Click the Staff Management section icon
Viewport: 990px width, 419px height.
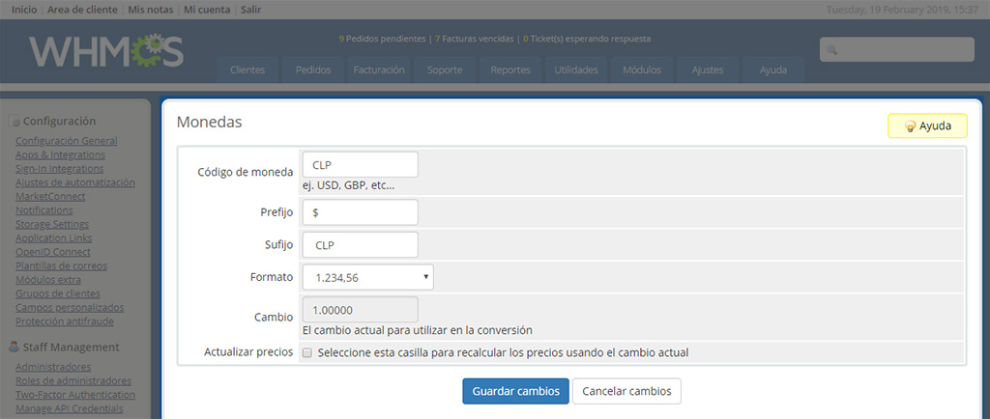coord(15,348)
